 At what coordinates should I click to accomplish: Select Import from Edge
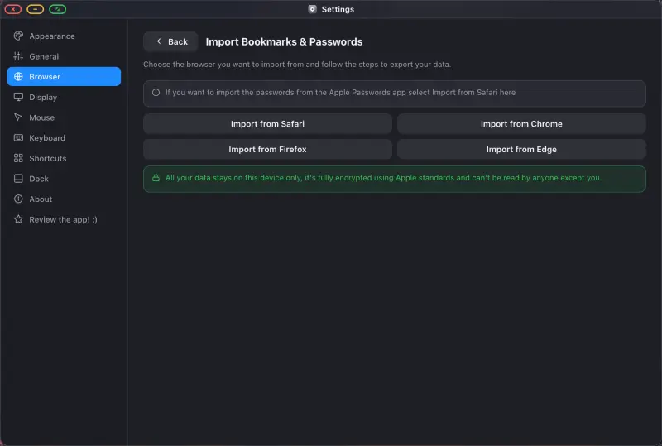[521, 149]
